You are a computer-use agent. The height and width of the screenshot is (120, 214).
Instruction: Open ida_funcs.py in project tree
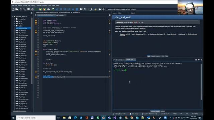point(22,58)
